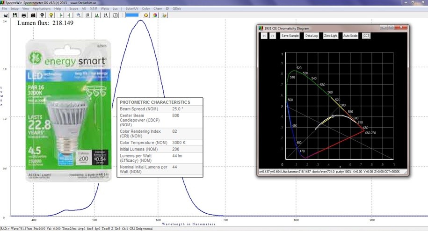Click Data Log button in CIE window

[312, 36]
